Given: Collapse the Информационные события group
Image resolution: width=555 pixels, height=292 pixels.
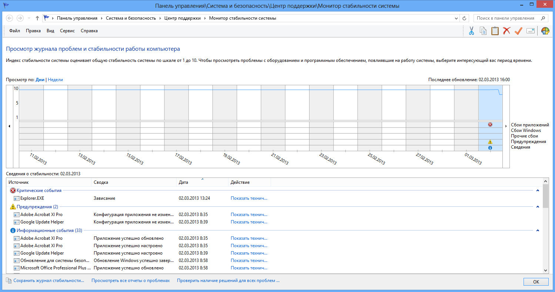Looking at the screenshot, I should pos(538,230).
